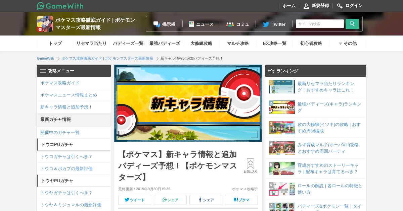The width and height of the screenshot is (403, 211).
Task: Open ロールの解説 ranking link
Action: (330, 189)
